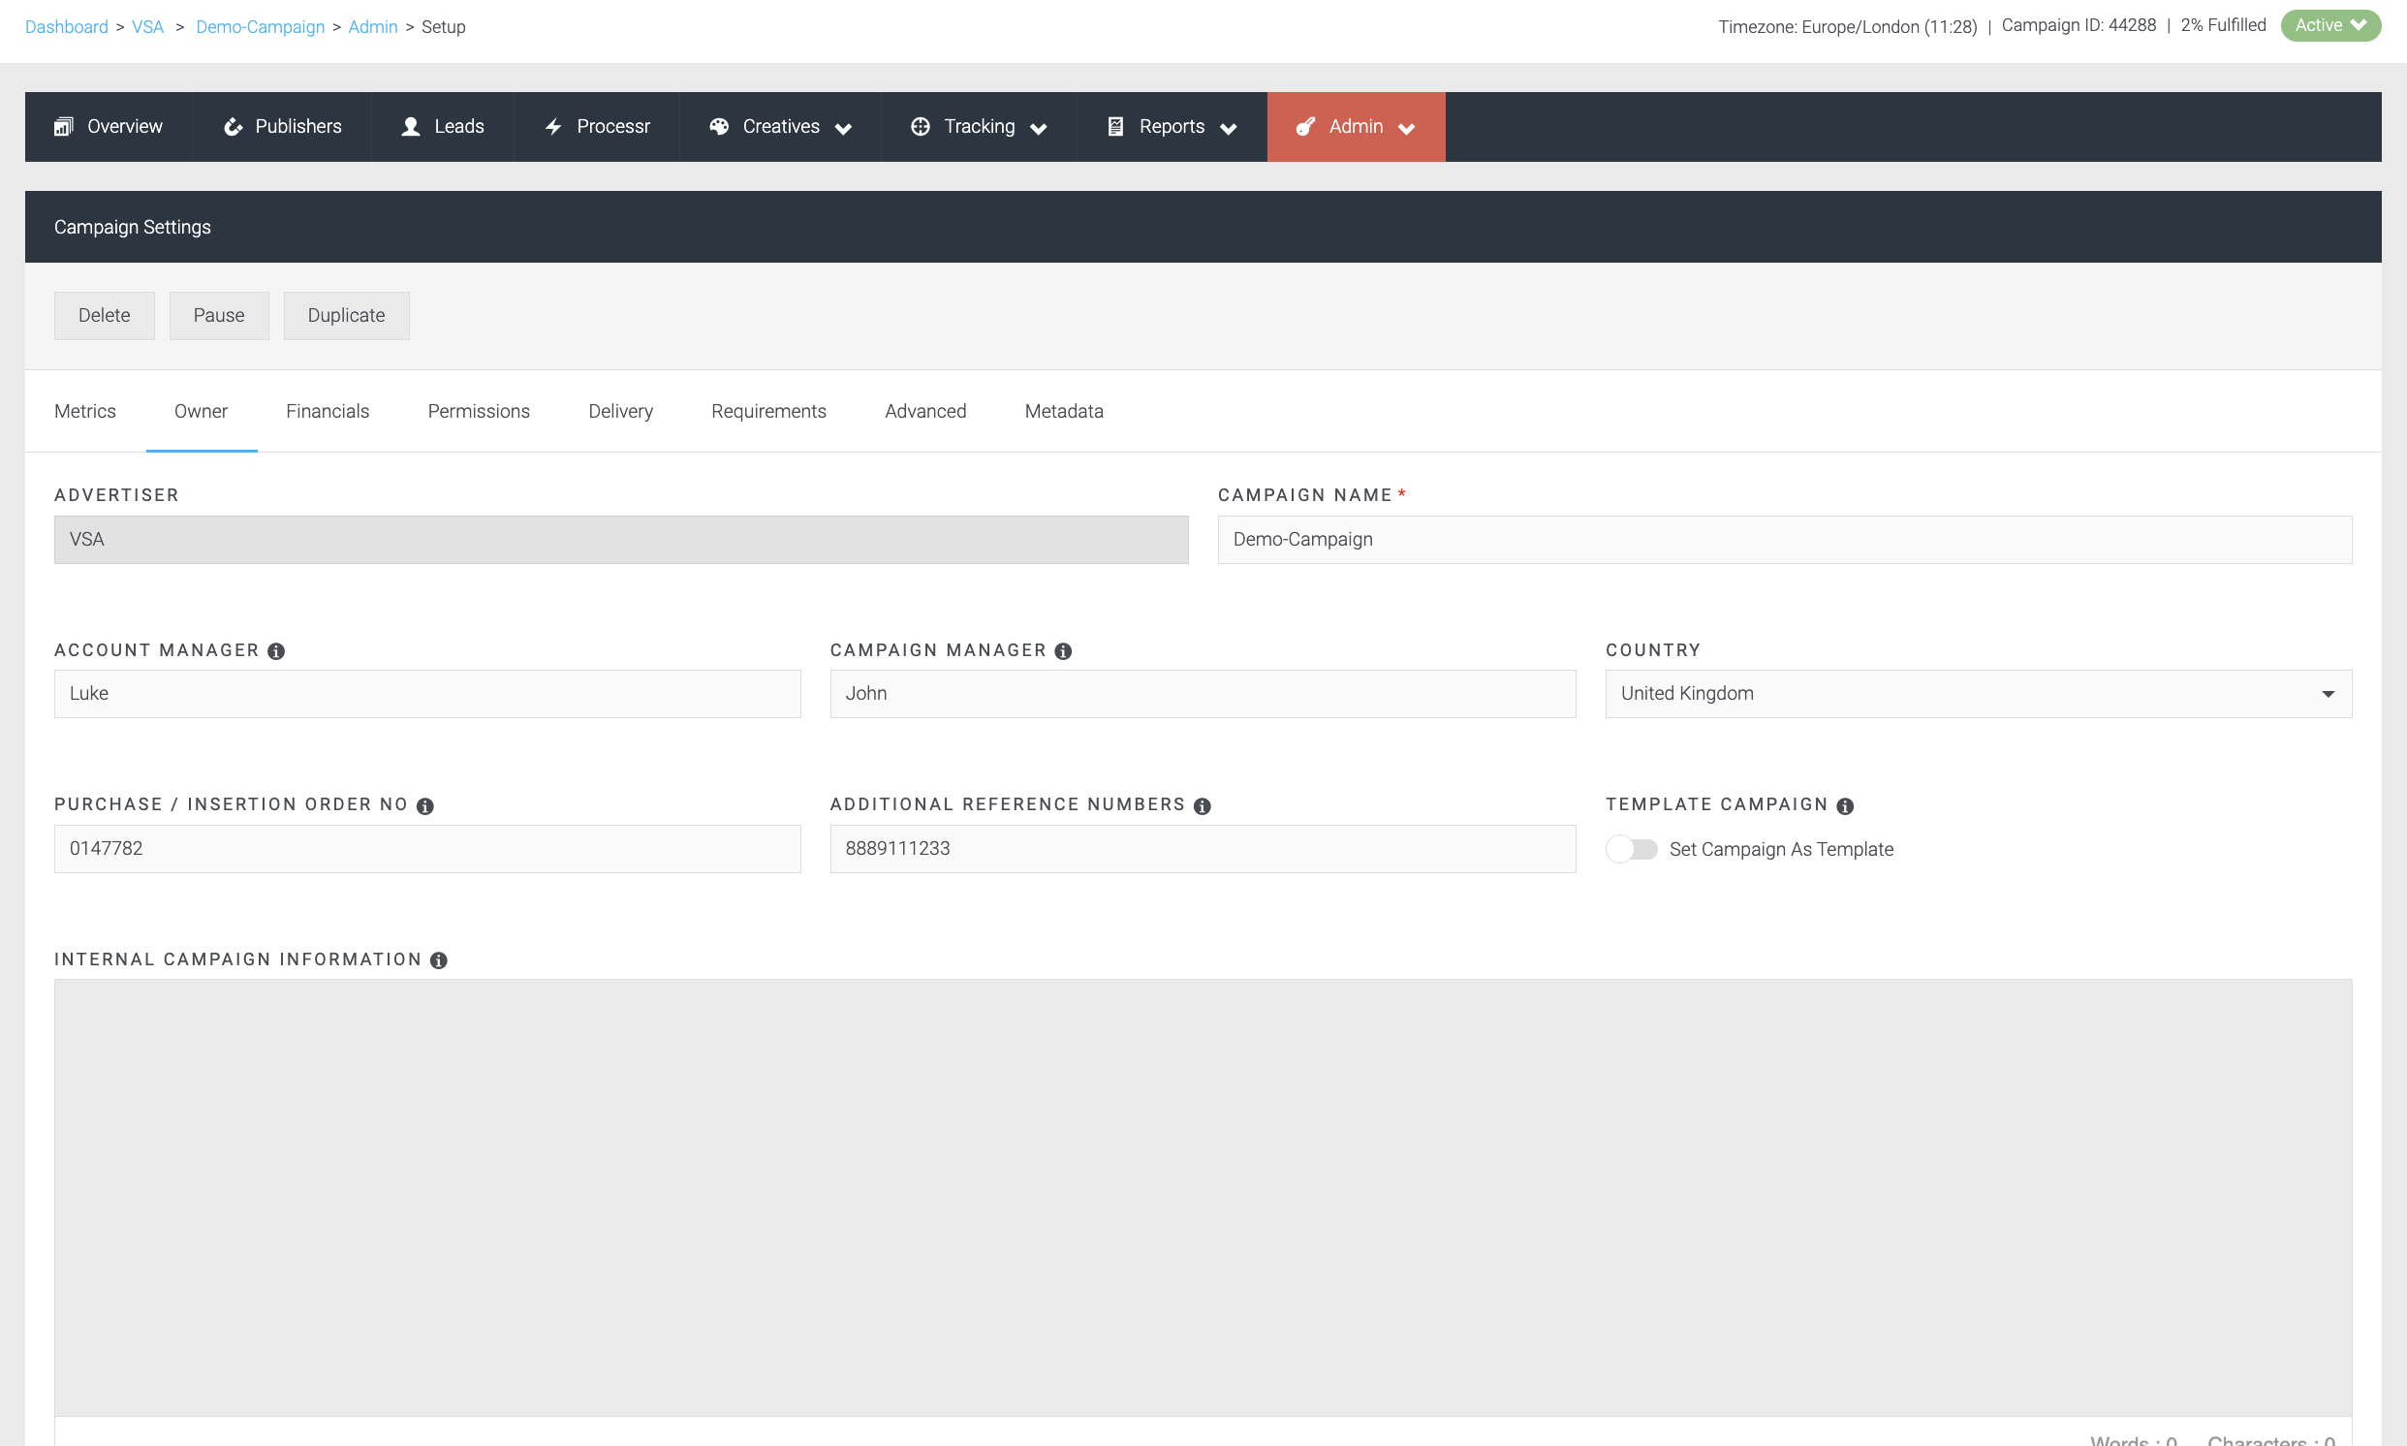
Task: Expand the Admin dropdown chevron
Action: (x=1407, y=129)
